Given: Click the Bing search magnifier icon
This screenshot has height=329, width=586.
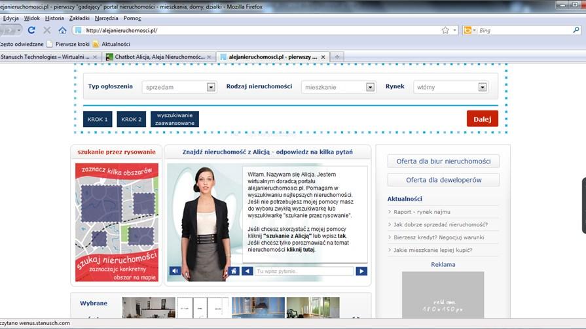Looking at the screenshot, I should point(576,30).
